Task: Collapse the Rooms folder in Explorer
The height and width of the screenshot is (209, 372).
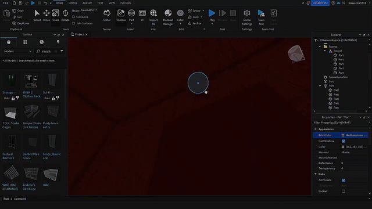Action: point(320,46)
